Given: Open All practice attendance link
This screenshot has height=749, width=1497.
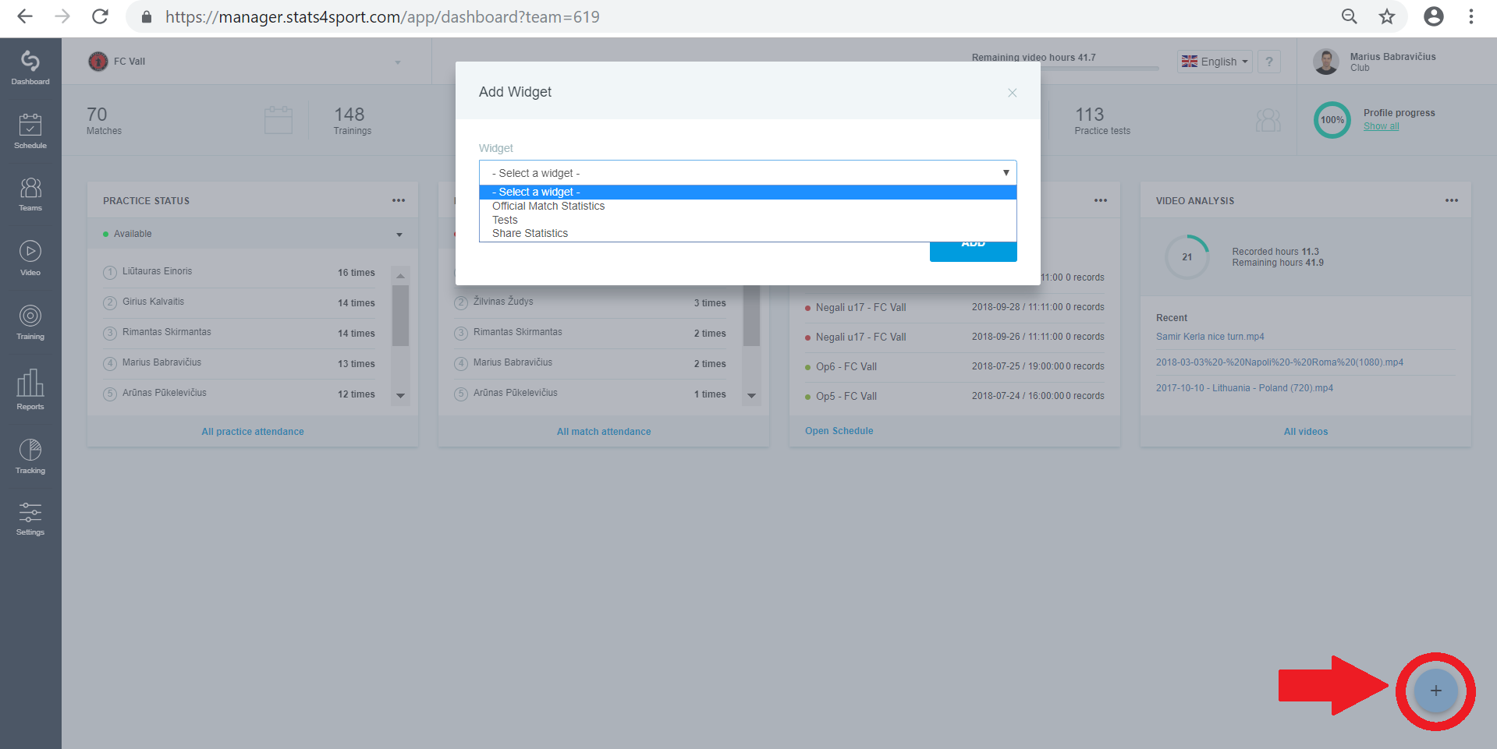Looking at the screenshot, I should pyautogui.click(x=253, y=432).
